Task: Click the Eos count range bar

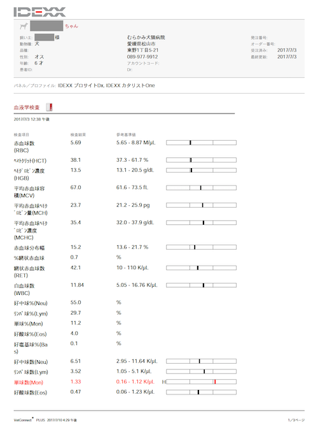Action: 202,392
